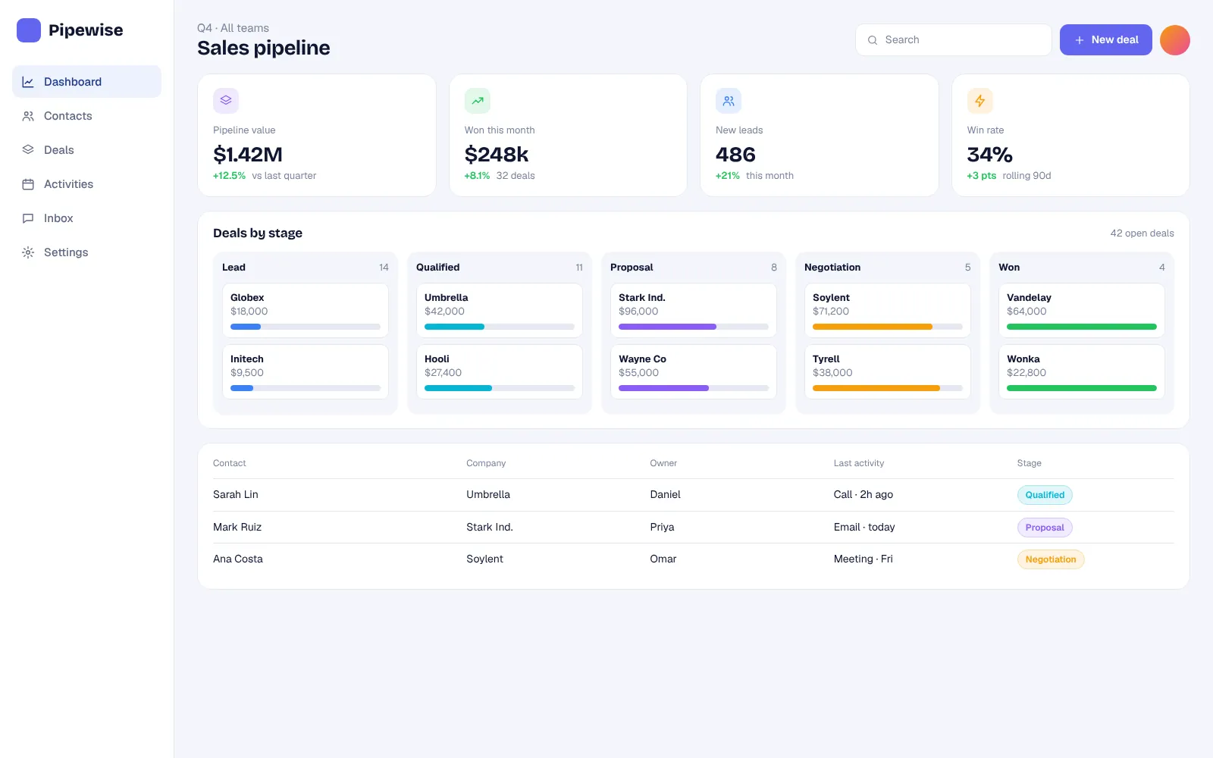Screen dimensions: 1213x758
Task: Open the Initech $9,500 deal card
Action: click(x=306, y=372)
